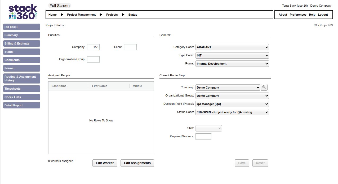Open the Organizational Group dropdown
Image resolution: width=338 pixels, height=184 pixels.
point(232,96)
